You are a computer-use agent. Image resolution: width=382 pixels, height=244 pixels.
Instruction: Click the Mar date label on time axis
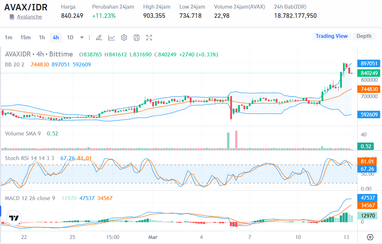(153, 237)
